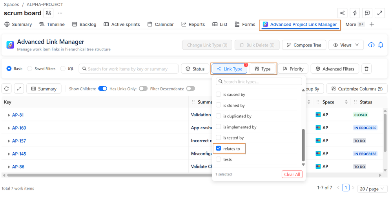
Task: Switch to the Active sprints tab
Action: 122,24
